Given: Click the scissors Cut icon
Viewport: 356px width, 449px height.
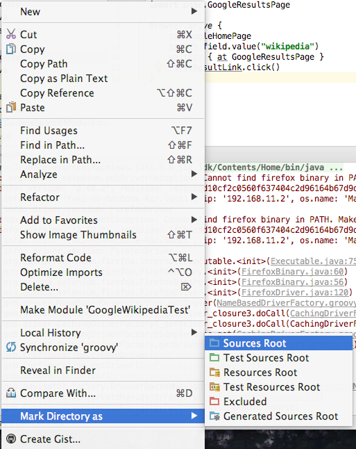Looking at the screenshot, I should tap(11, 34).
